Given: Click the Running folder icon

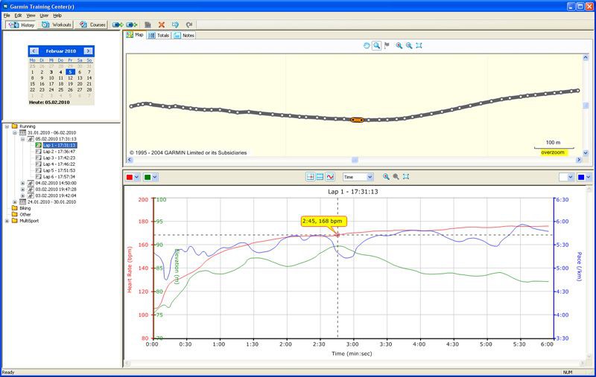Looking at the screenshot, I should (x=15, y=126).
